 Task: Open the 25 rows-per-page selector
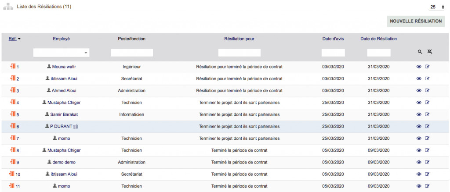click(x=437, y=7)
